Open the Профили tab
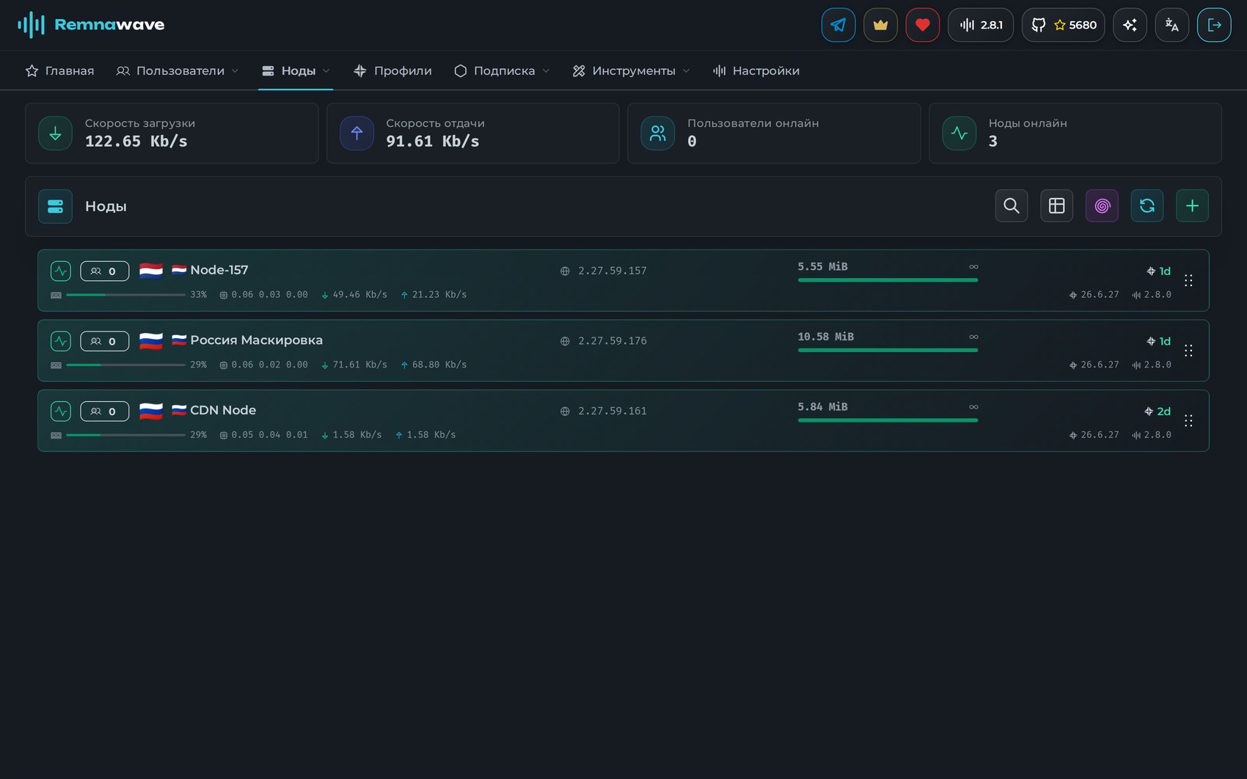Screen dimensions: 1247x779 point(392,70)
